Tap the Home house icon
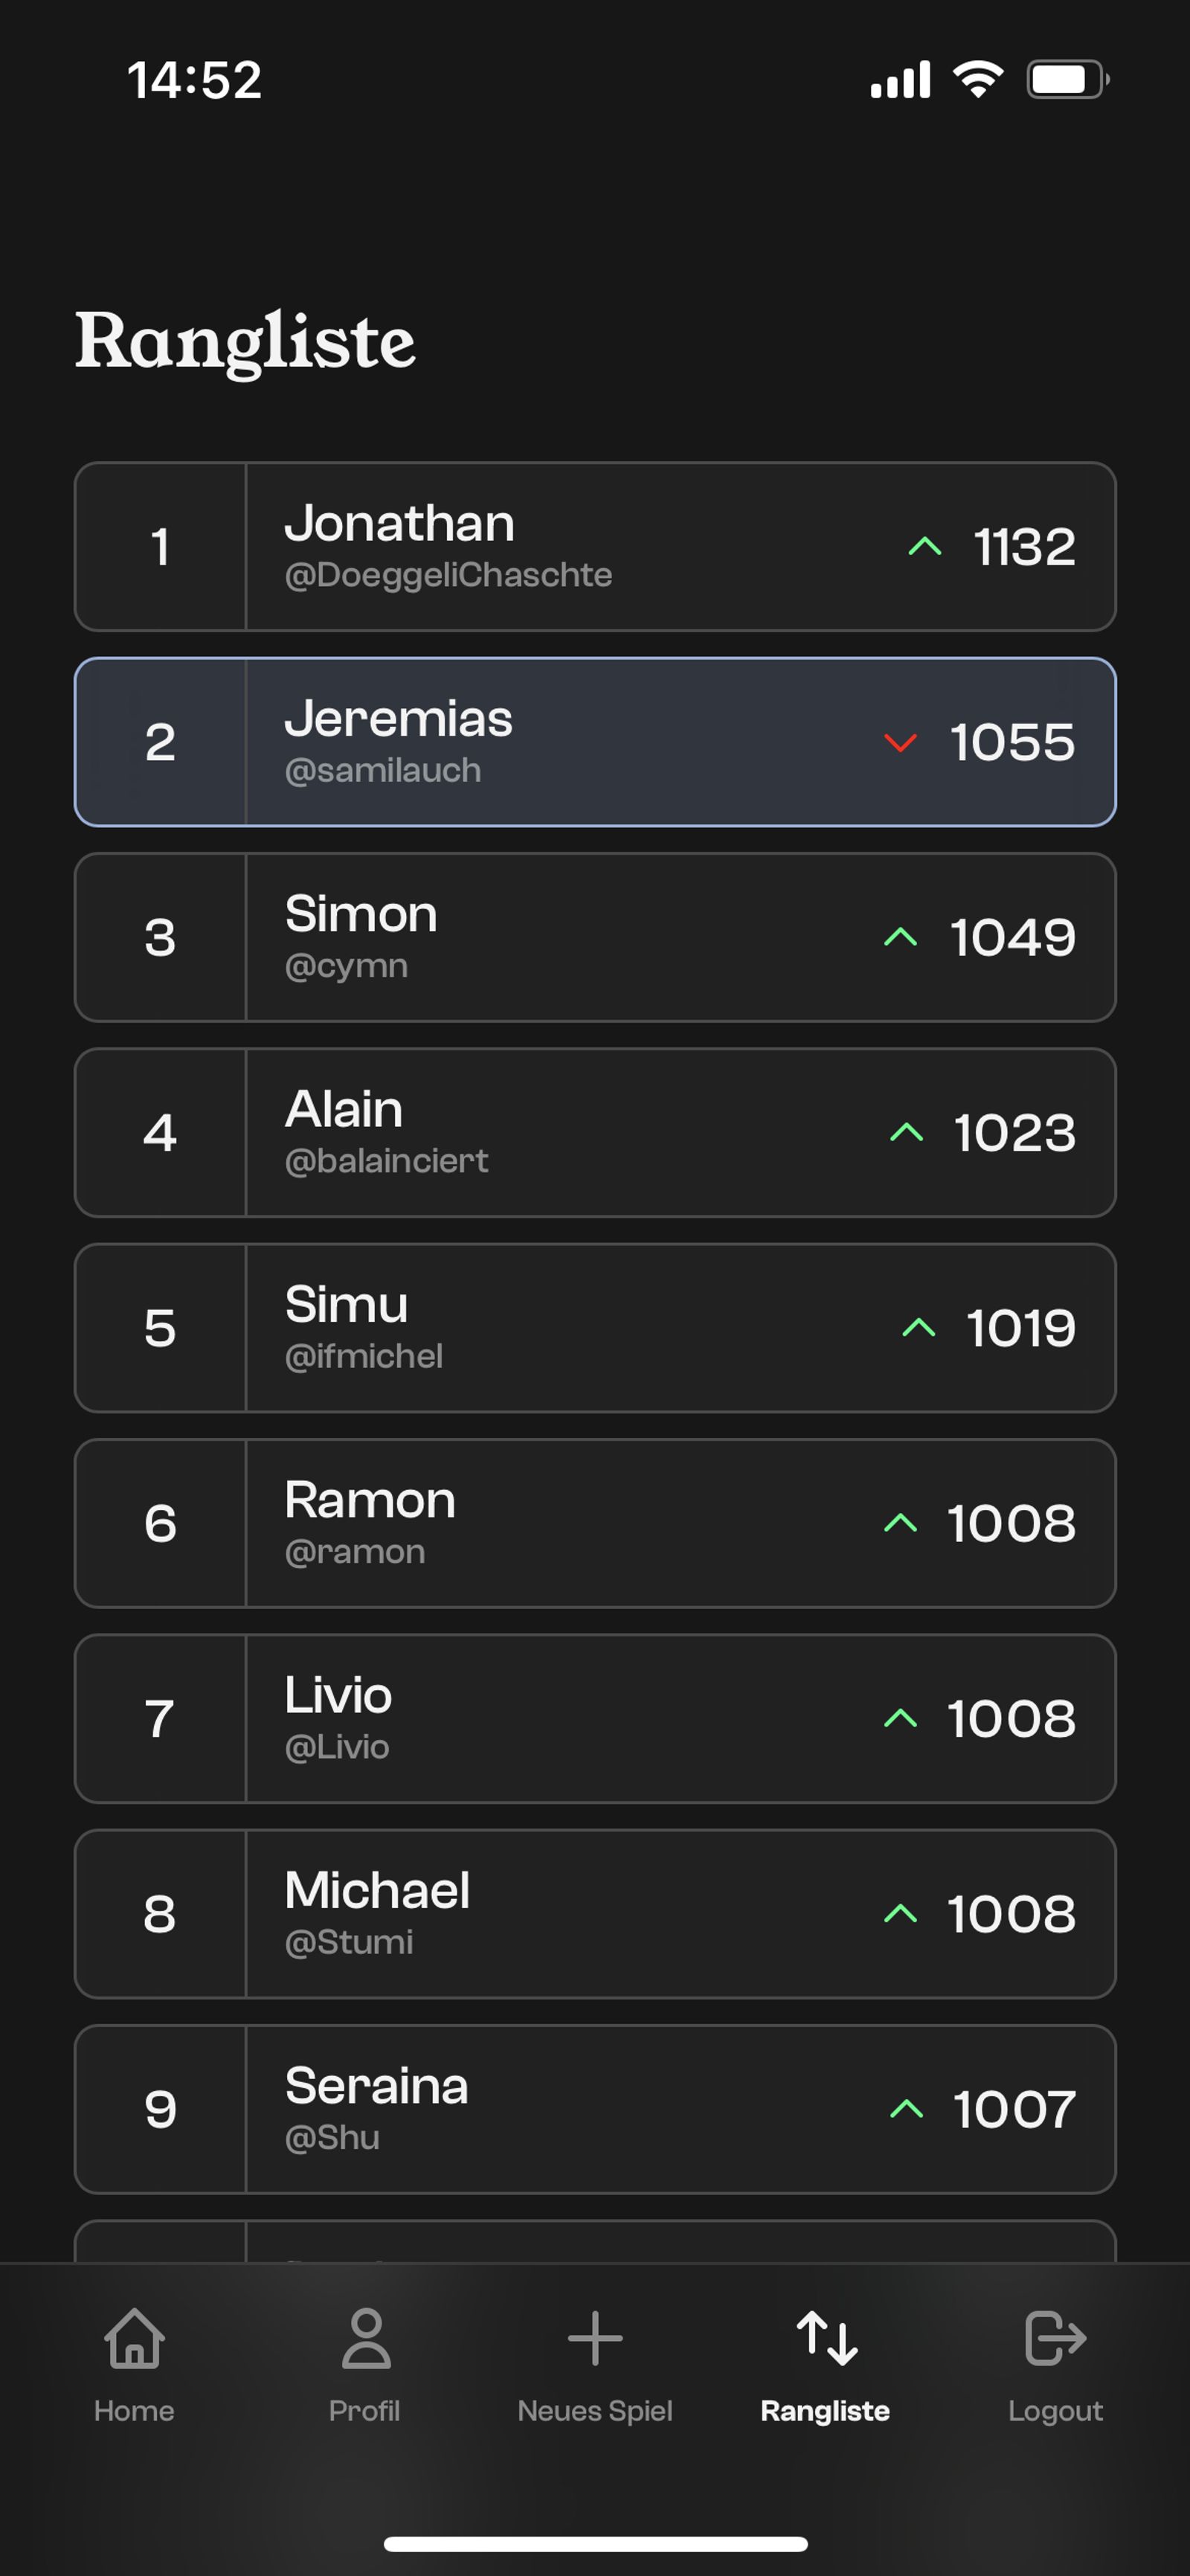Screen dimensions: 1190x2576 pos(134,2338)
